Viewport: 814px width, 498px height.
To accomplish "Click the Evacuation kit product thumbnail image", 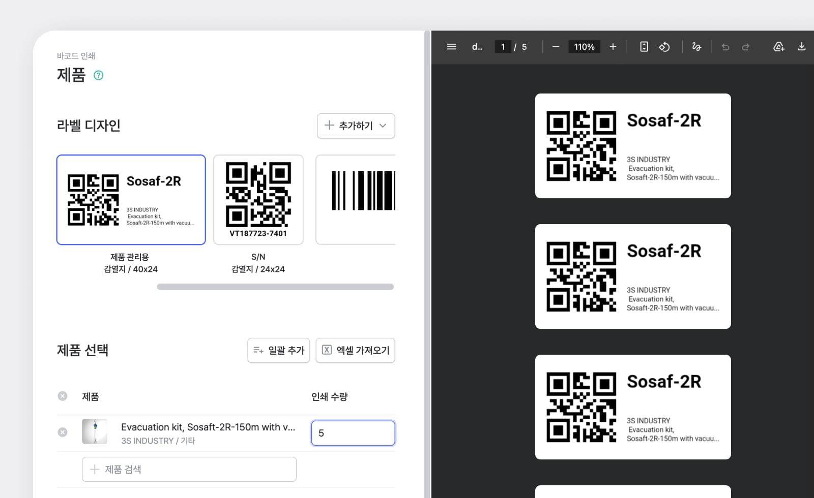I will point(95,431).
